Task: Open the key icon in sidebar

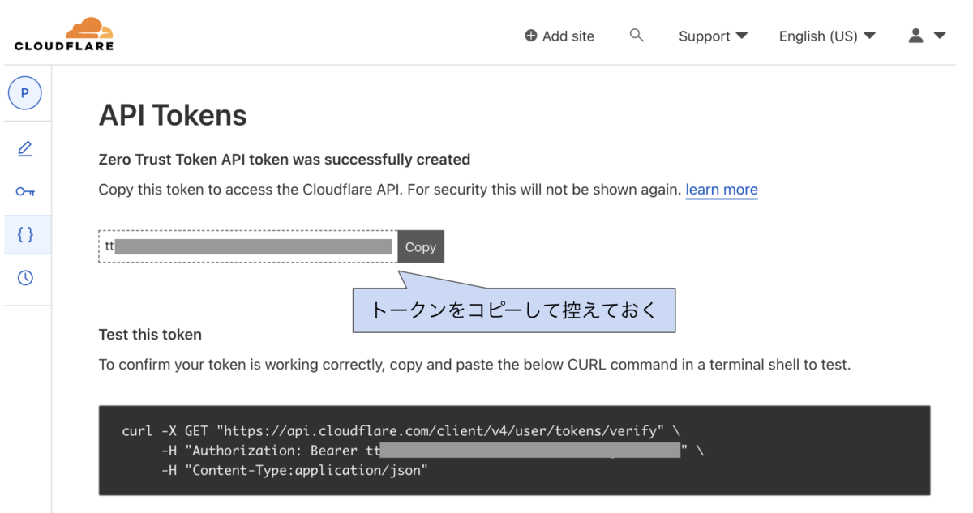Action: [x=25, y=192]
